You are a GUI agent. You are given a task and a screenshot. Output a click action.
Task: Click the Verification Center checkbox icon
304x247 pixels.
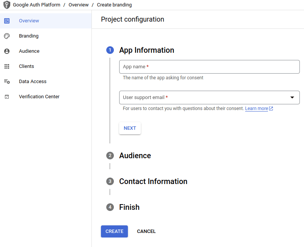click(7, 97)
